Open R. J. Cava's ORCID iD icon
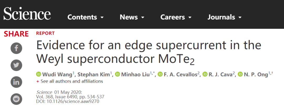The image size is (284, 107). 205,74
